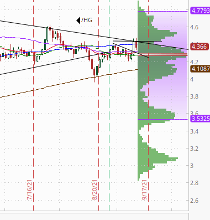Select the /HG symbol label
Screen dimensions: 210x220
[87, 20]
